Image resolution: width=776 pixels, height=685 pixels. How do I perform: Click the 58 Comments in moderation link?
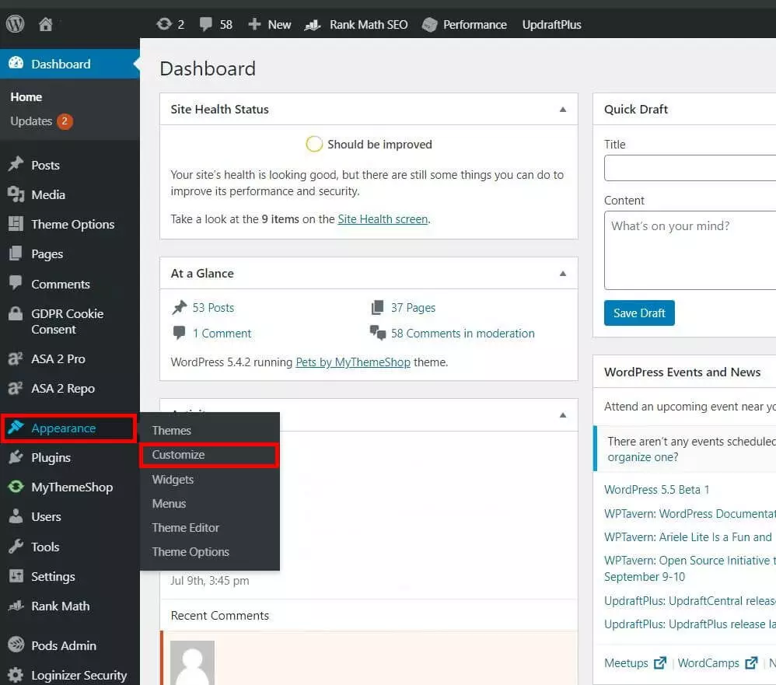point(462,333)
